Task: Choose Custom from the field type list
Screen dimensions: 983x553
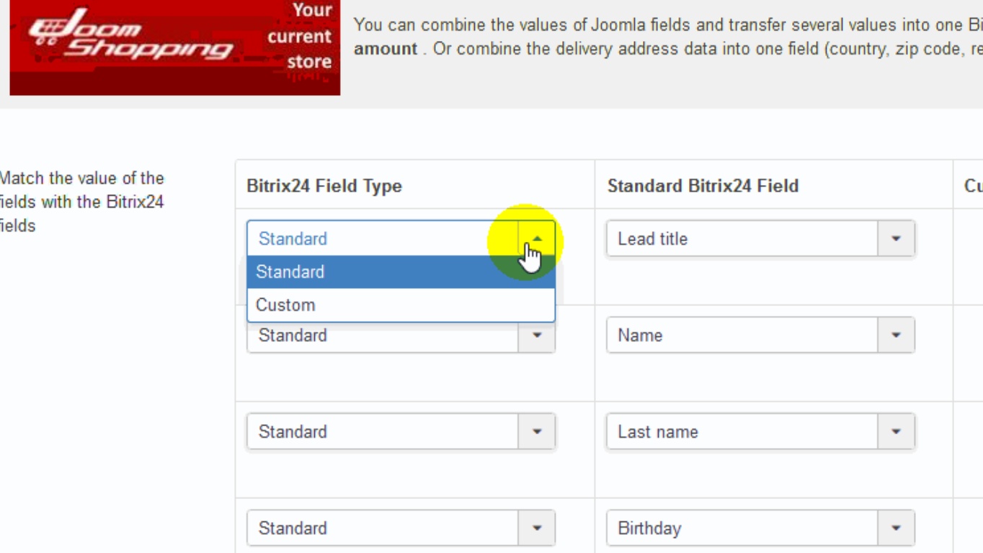Action: [401, 305]
